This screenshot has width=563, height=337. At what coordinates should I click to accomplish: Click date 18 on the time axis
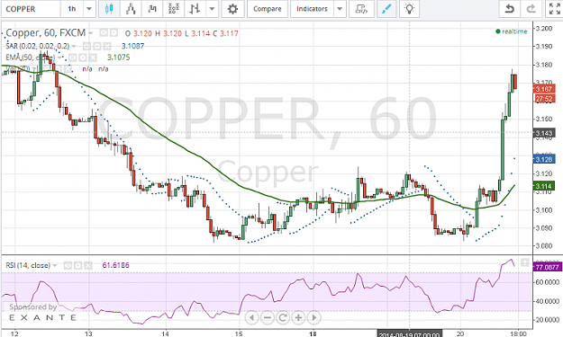(313, 333)
